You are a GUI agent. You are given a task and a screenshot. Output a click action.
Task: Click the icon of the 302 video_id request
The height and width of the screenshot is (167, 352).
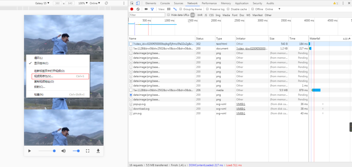131,44
